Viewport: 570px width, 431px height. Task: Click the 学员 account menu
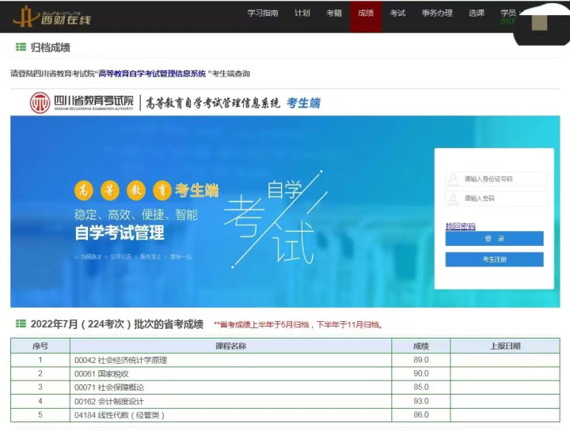507,13
